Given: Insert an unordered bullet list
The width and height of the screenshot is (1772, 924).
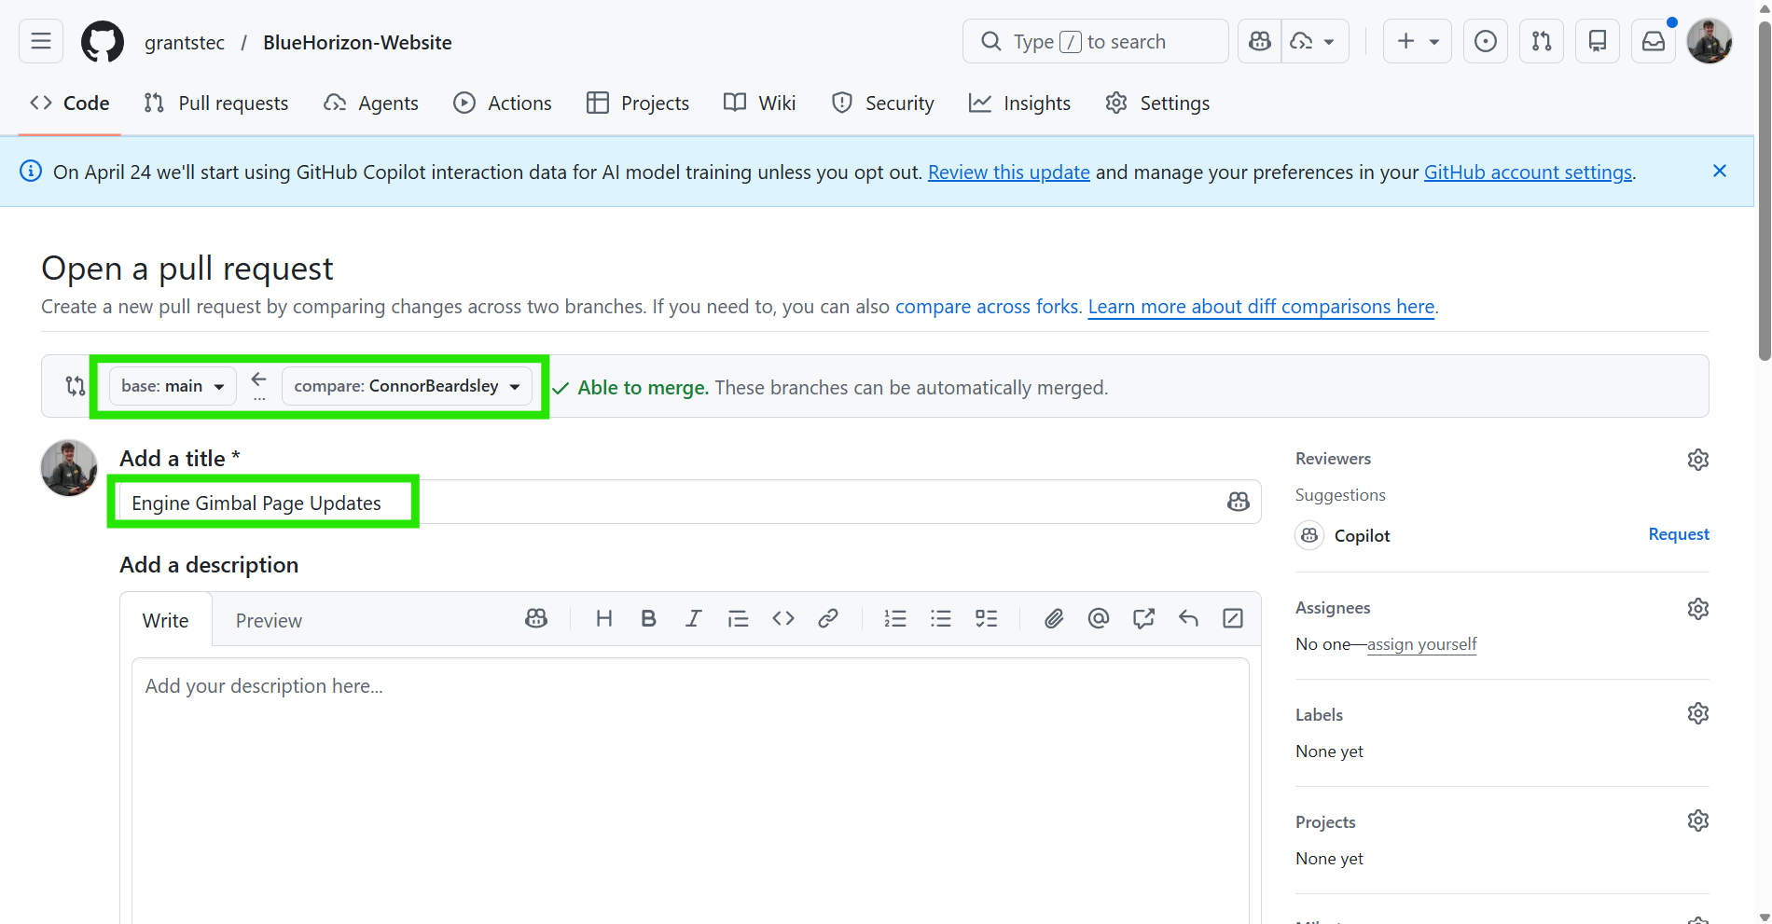Looking at the screenshot, I should (941, 618).
